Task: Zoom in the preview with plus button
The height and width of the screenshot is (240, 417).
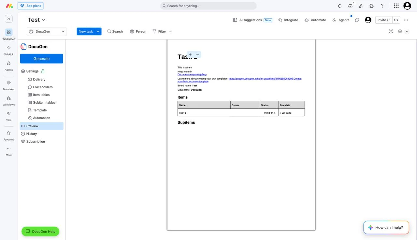Action: point(190,55)
